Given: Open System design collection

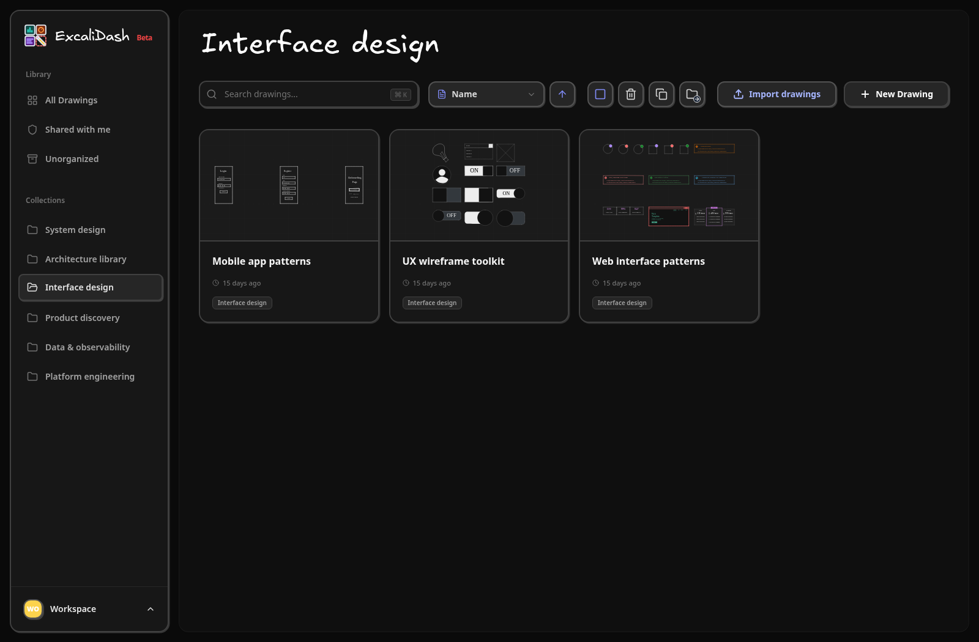Looking at the screenshot, I should 90,230.
